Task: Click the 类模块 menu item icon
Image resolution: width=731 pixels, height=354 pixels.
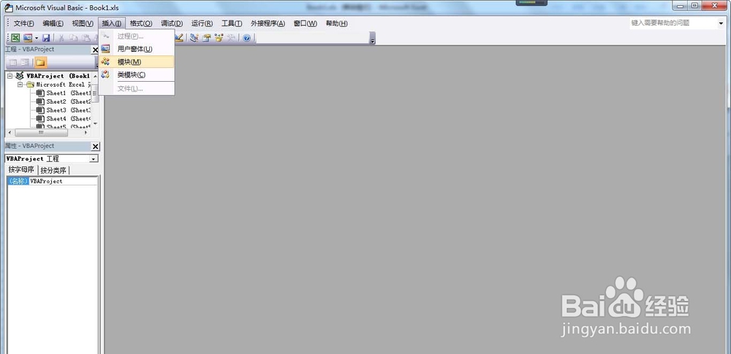Action: pyautogui.click(x=106, y=74)
